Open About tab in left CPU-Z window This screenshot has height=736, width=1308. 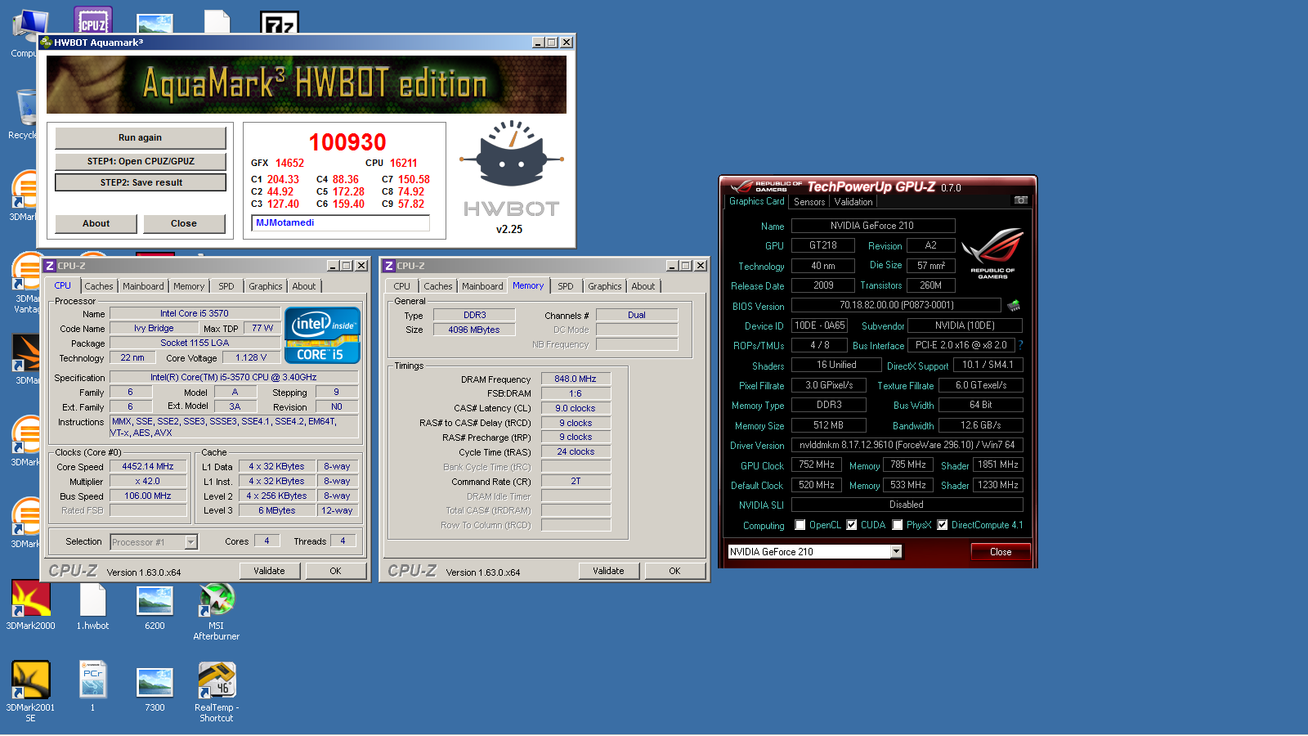(x=304, y=286)
